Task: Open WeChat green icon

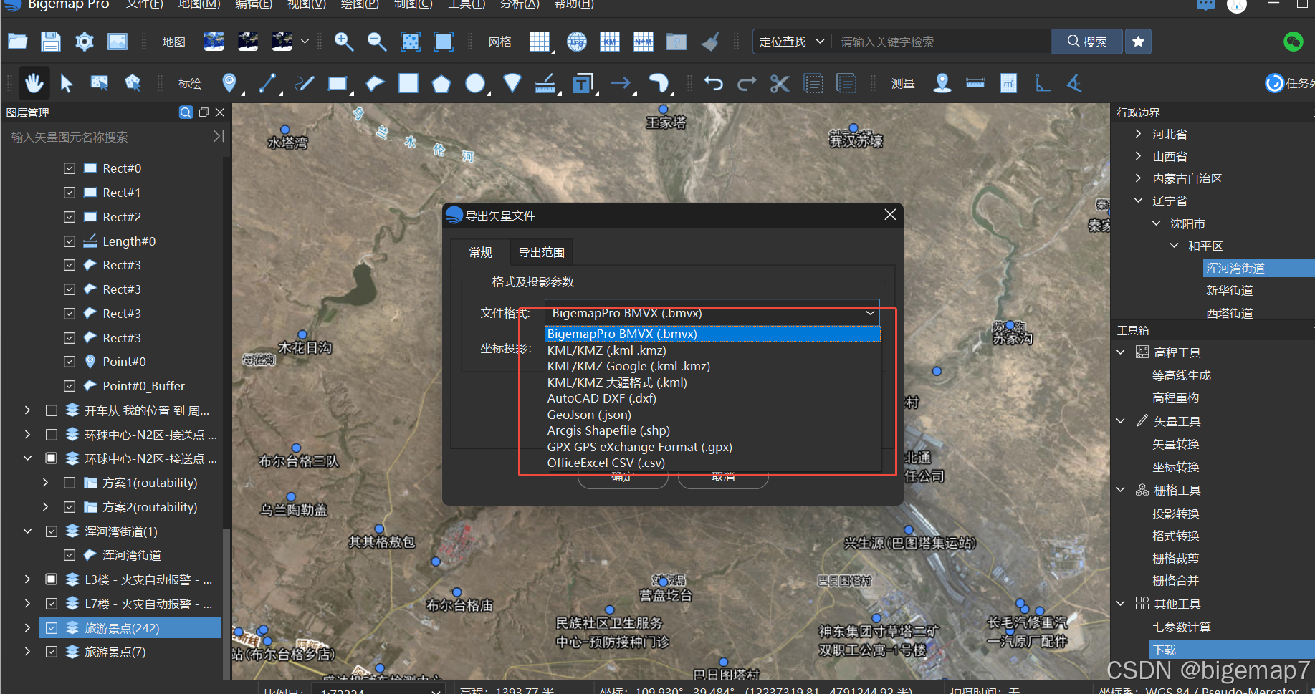Action: tap(1293, 42)
